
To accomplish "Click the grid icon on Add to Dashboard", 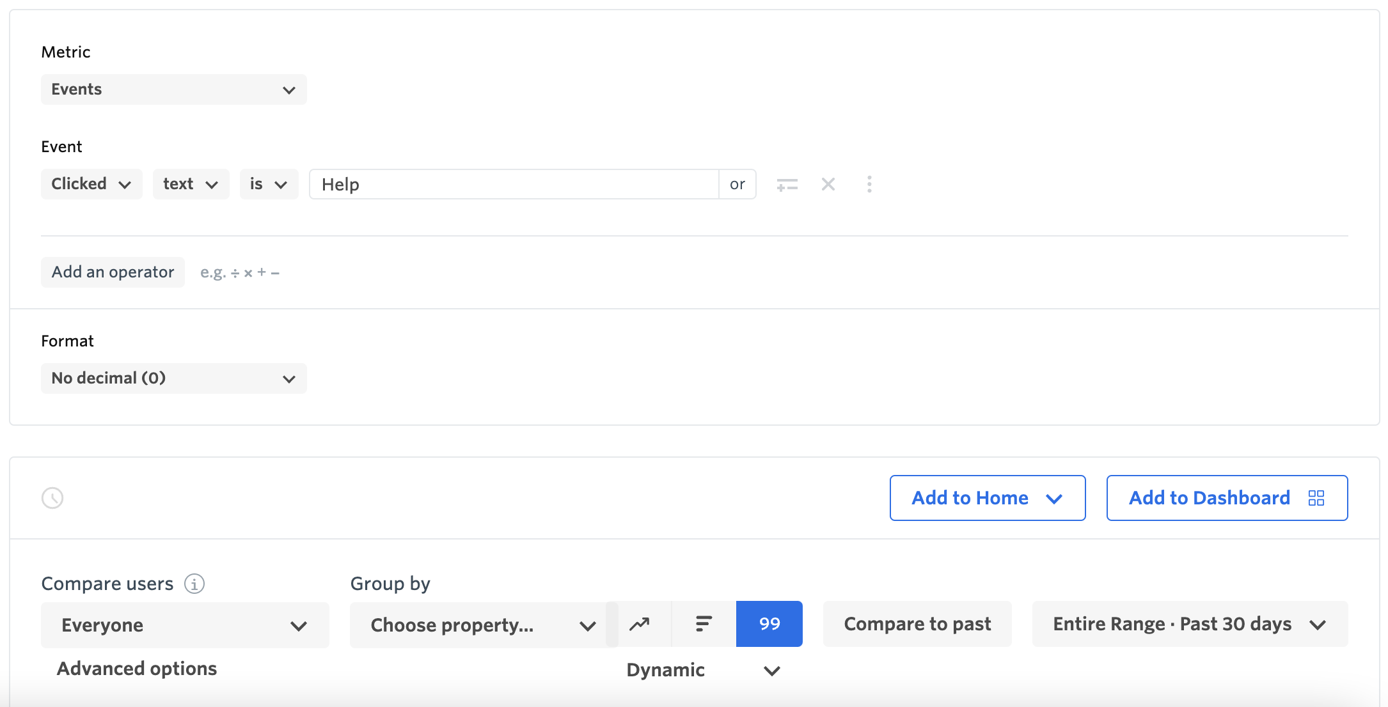I will 1316,498.
